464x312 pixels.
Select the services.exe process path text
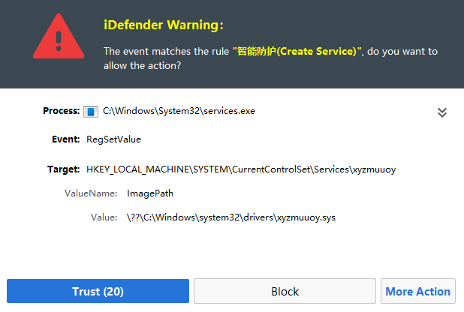(x=179, y=111)
